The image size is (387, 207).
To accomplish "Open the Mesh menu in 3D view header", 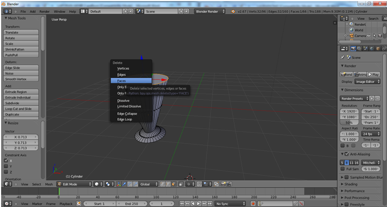I will click(49, 184).
